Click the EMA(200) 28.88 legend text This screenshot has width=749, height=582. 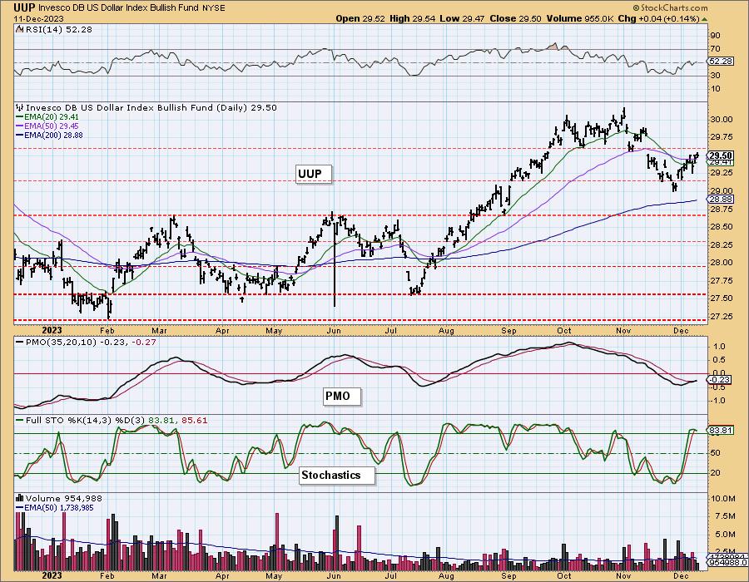(x=53, y=136)
